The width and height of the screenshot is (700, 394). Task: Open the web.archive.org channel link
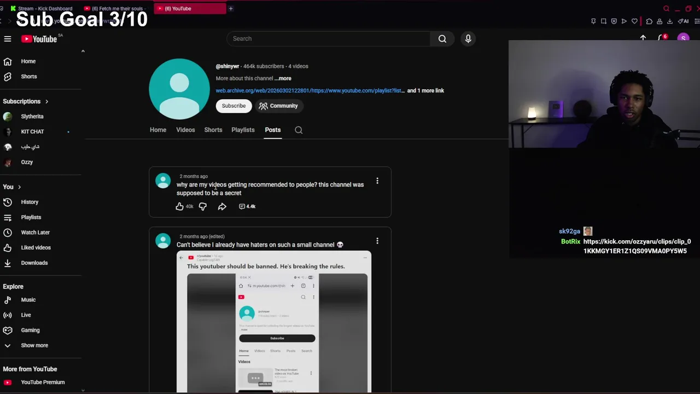(x=310, y=90)
